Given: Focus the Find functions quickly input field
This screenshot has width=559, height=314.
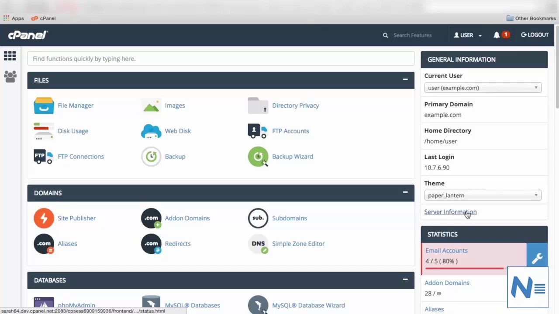Looking at the screenshot, I should (221, 58).
